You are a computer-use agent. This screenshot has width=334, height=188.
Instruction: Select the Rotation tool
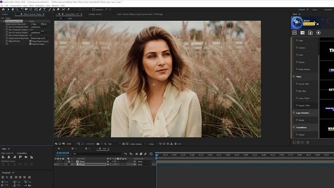click(22, 9)
